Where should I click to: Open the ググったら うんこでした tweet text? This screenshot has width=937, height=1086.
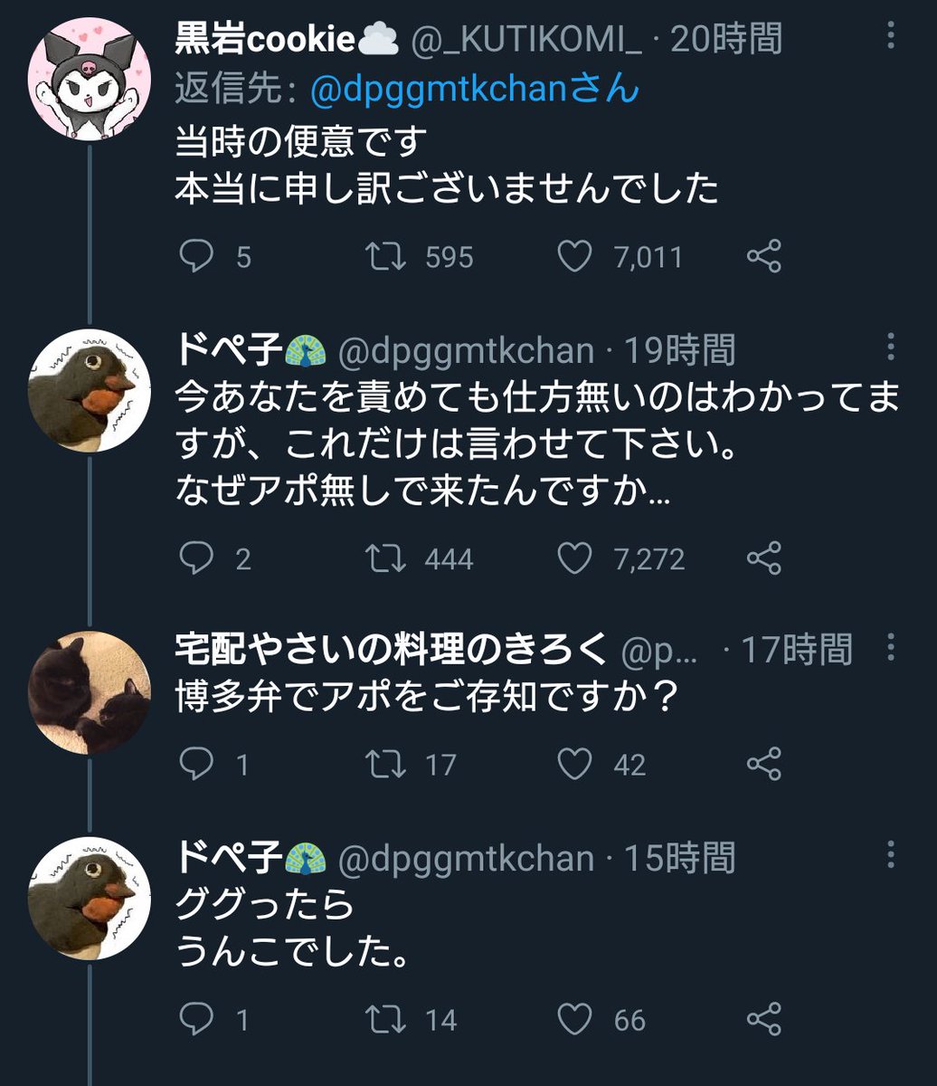click(x=289, y=928)
